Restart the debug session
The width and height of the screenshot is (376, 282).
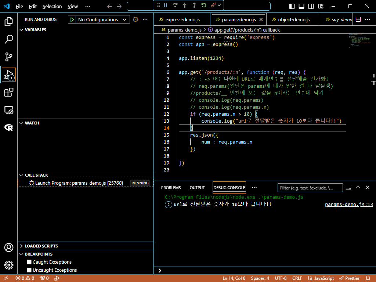(204, 5)
